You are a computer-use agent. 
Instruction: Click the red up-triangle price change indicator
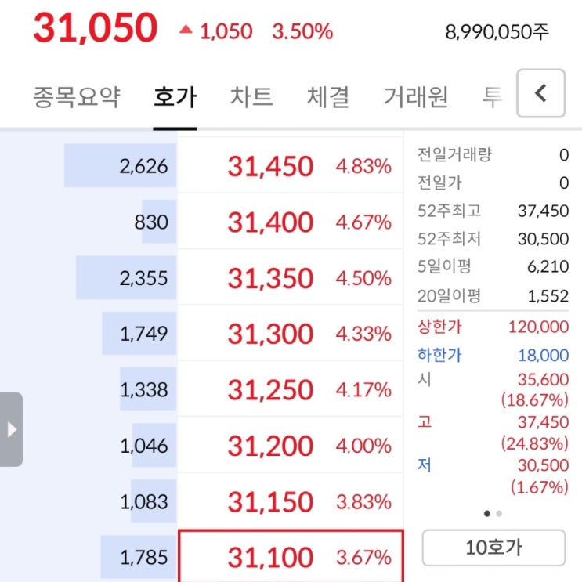pyautogui.click(x=186, y=31)
